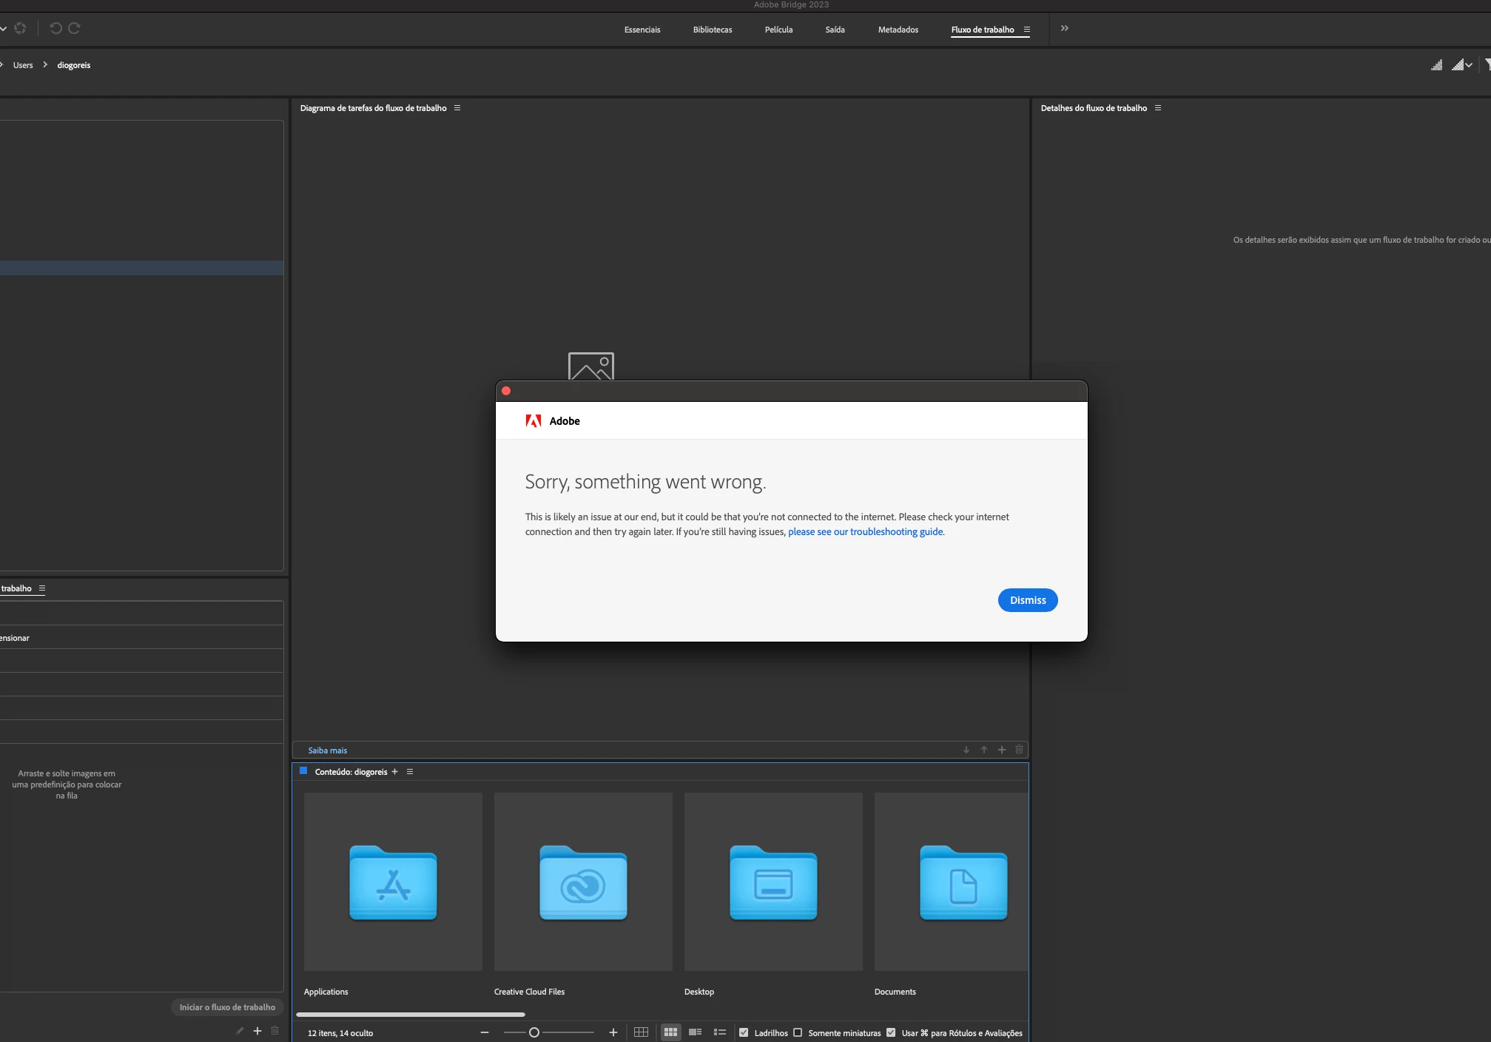The width and height of the screenshot is (1491, 1042).
Task: Switch to the Essenciais workspace
Action: [642, 30]
